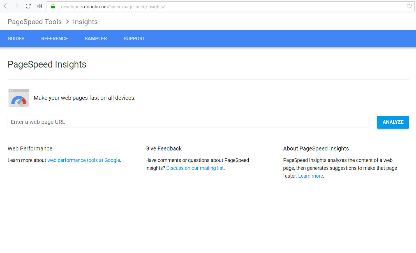This screenshot has height=253, width=416.
Task: Click the About PageSpeed Insights heading
Action: 316,148
